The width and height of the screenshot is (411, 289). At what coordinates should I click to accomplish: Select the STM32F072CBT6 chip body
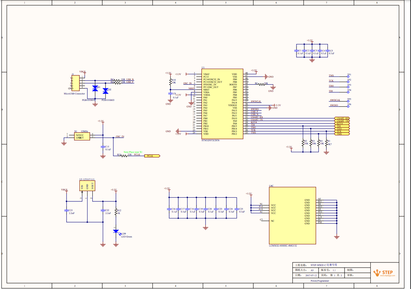(222, 104)
